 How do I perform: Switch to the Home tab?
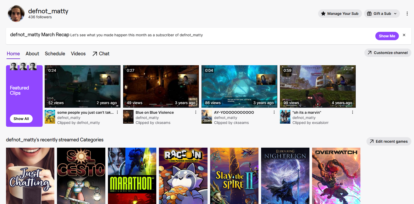[x=13, y=53]
